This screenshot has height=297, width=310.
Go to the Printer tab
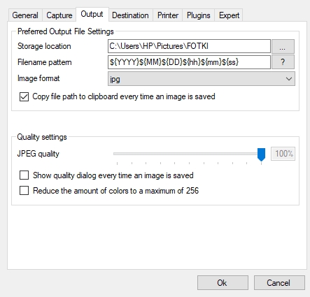(x=168, y=15)
